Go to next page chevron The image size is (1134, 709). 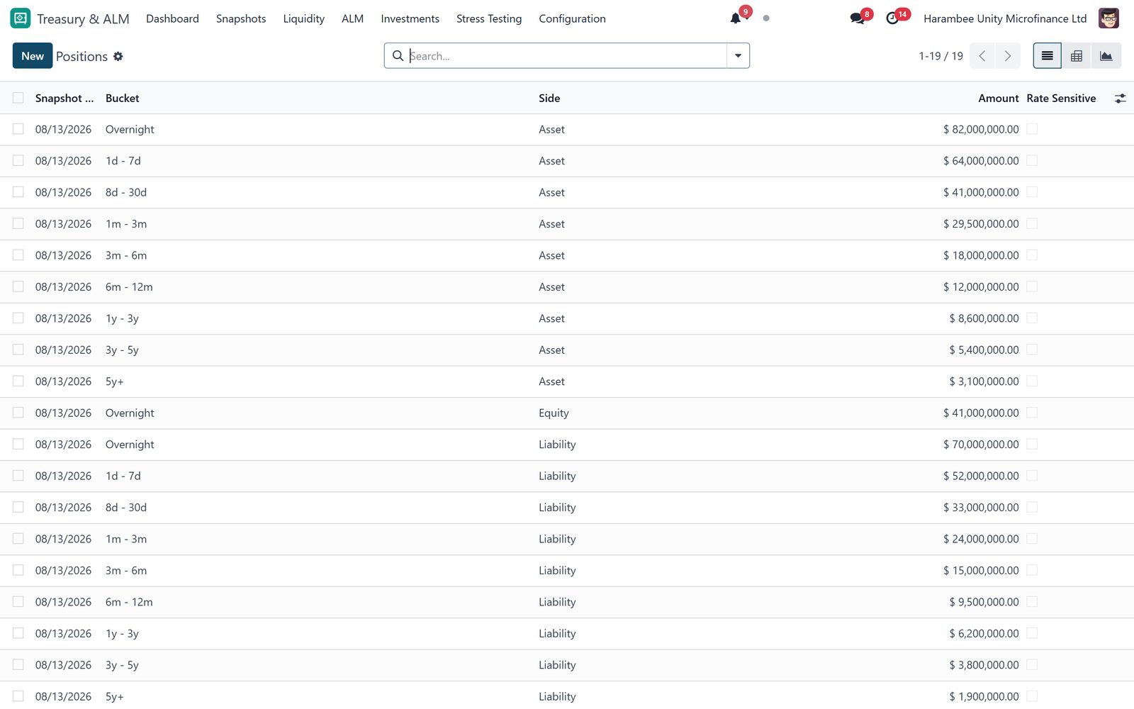click(1008, 56)
